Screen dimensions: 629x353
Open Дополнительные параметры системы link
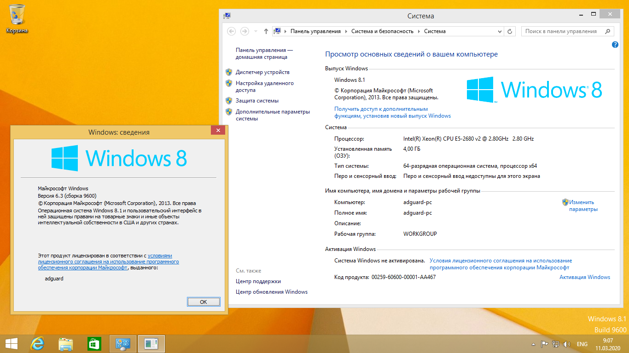273,115
